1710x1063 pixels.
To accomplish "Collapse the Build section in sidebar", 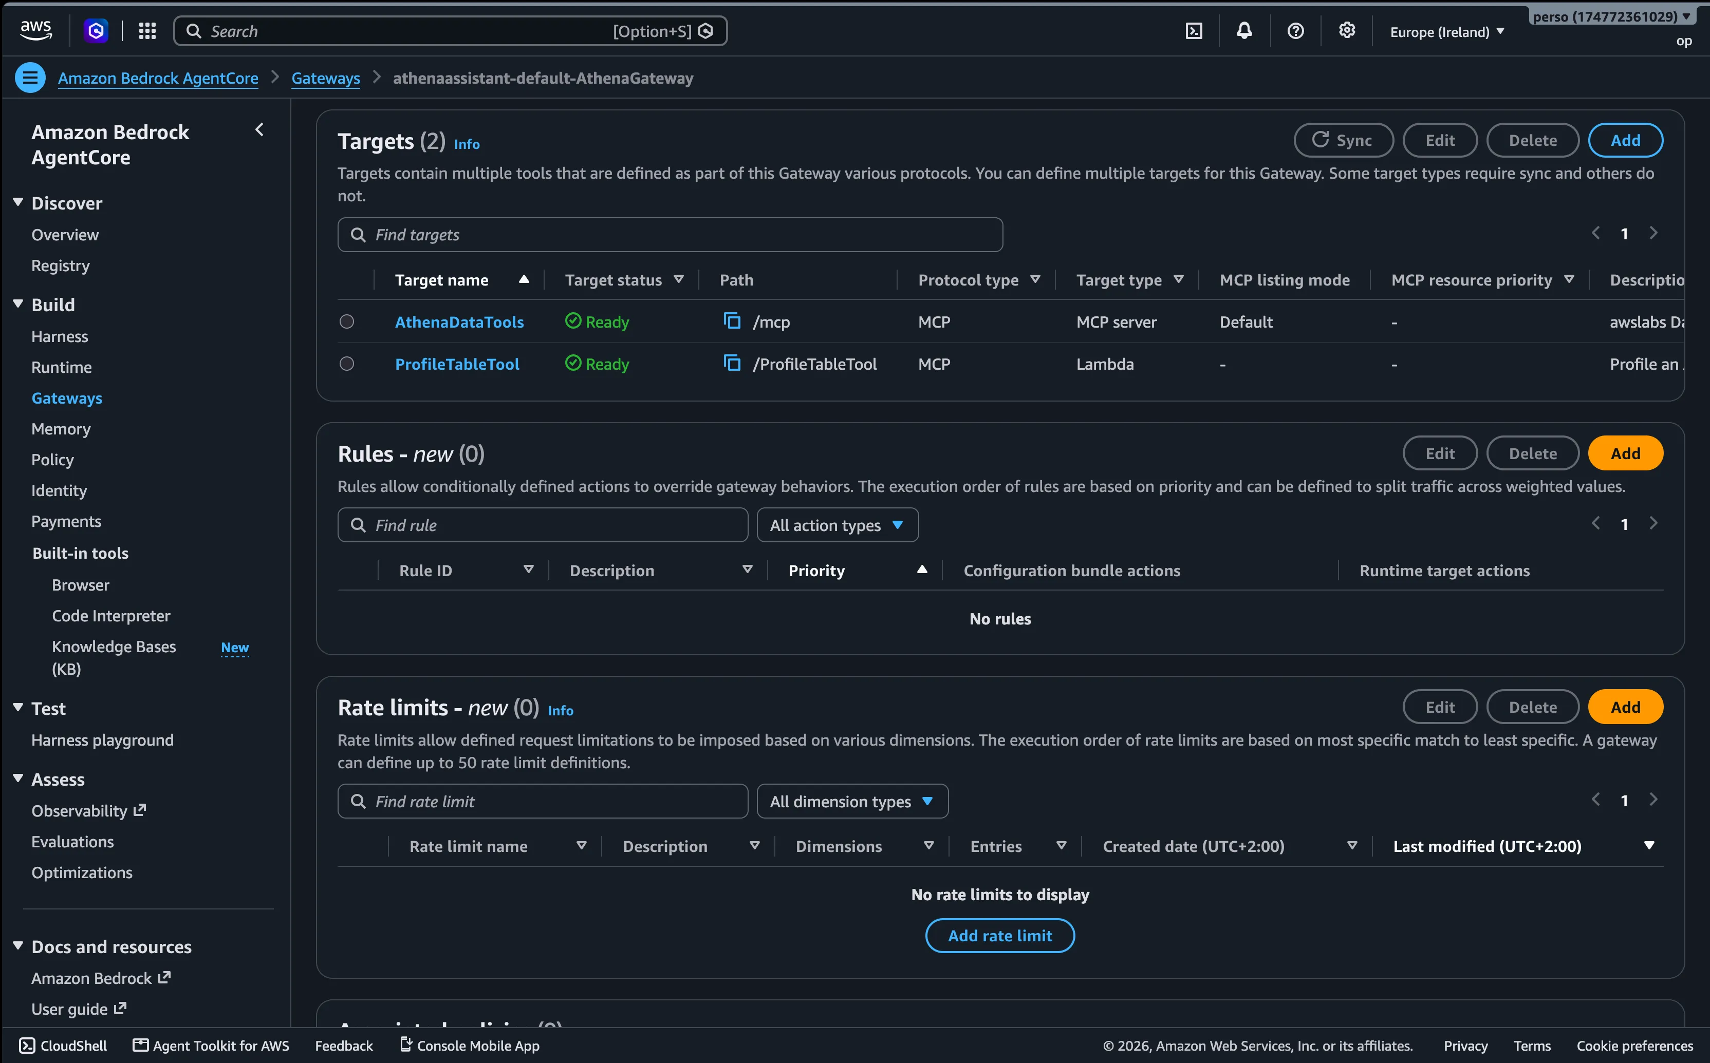I will pyautogui.click(x=18, y=303).
